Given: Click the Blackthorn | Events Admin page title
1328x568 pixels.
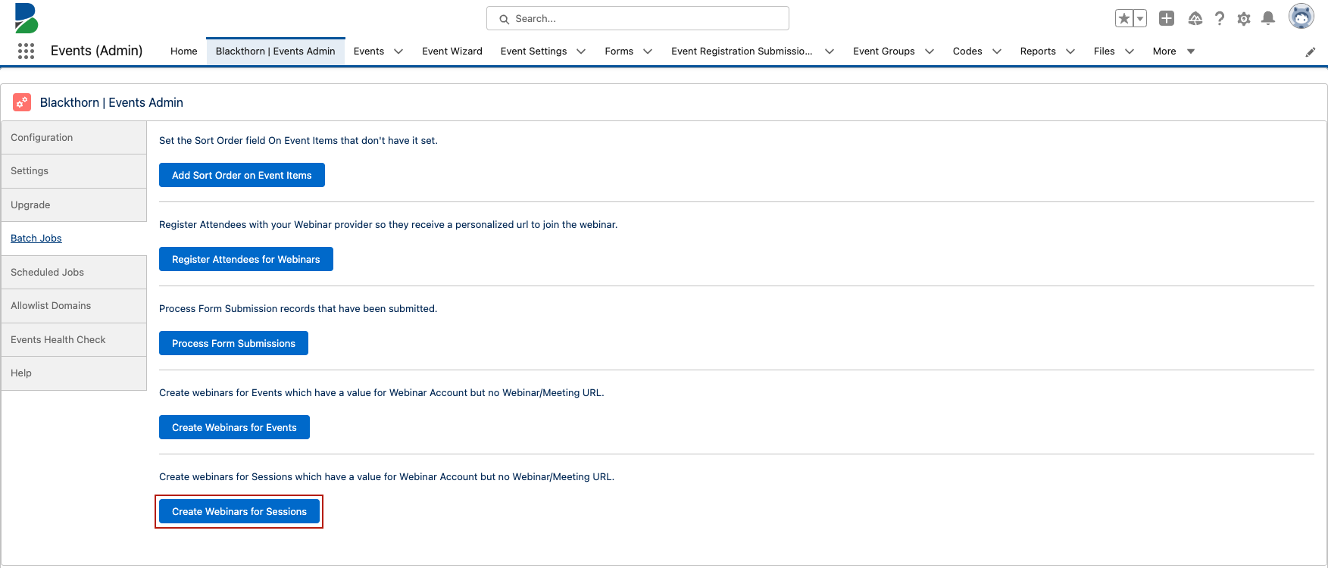Looking at the screenshot, I should (111, 102).
